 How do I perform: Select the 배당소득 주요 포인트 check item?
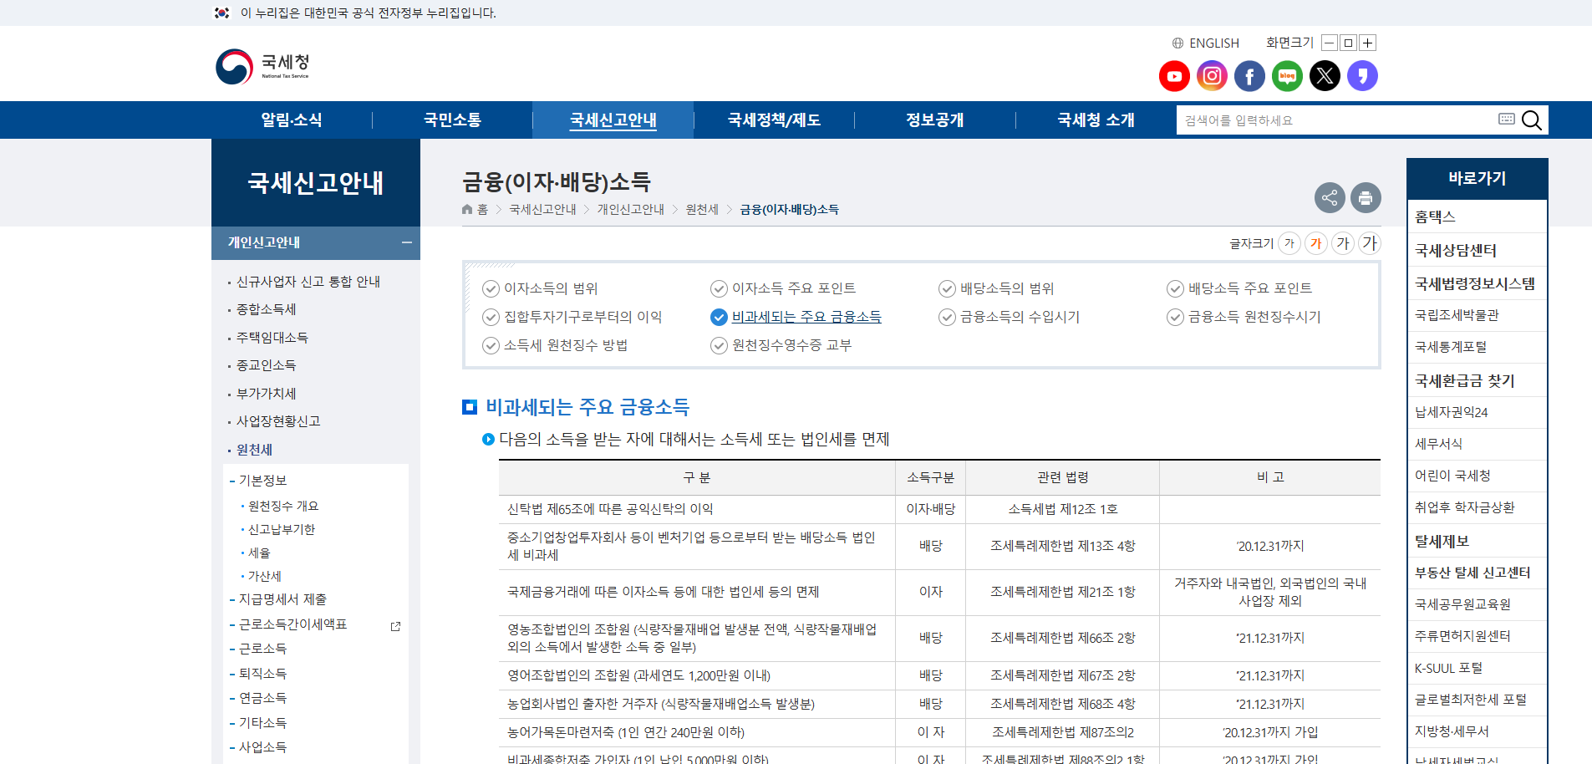[x=1249, y=288]
